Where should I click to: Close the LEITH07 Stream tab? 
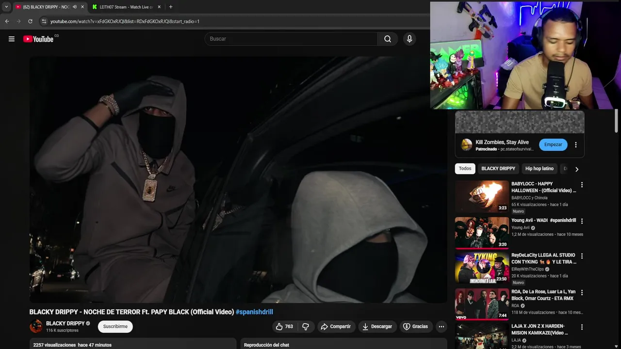[x=159, y=7]
